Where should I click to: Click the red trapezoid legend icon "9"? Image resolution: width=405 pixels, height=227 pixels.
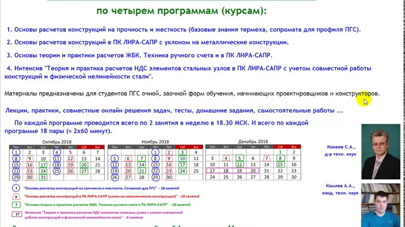(x=16, y=196)
